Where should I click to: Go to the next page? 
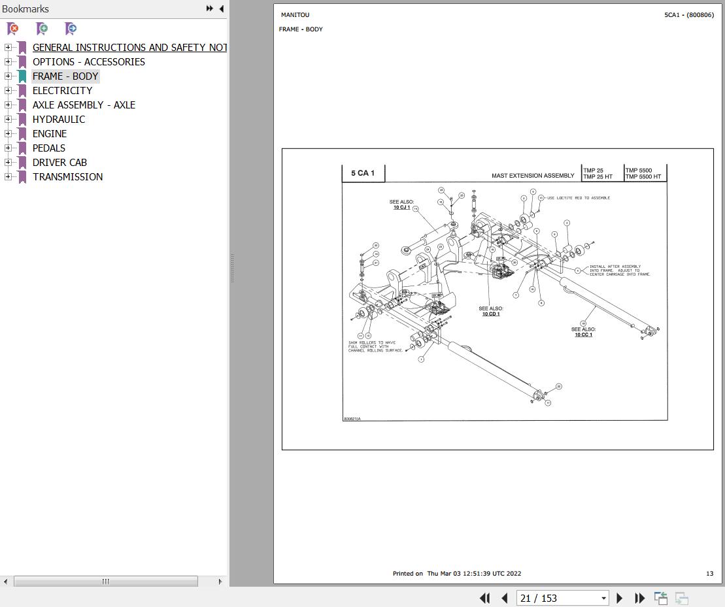620,599
